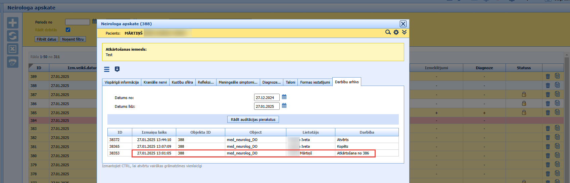570x183 pixels.
Task: Click the refresh icon in left sidebar
Action: (x=13, y=36)
